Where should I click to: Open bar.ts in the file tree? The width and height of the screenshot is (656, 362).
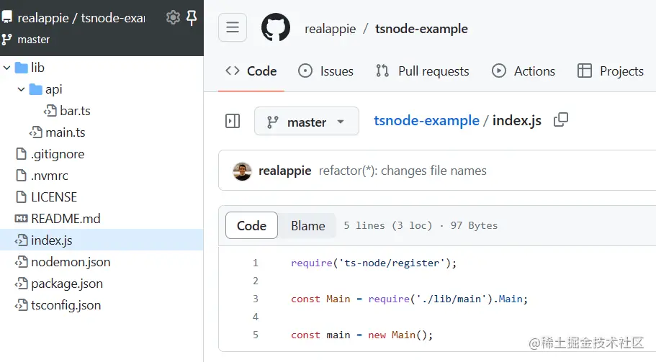click(67, 111)
